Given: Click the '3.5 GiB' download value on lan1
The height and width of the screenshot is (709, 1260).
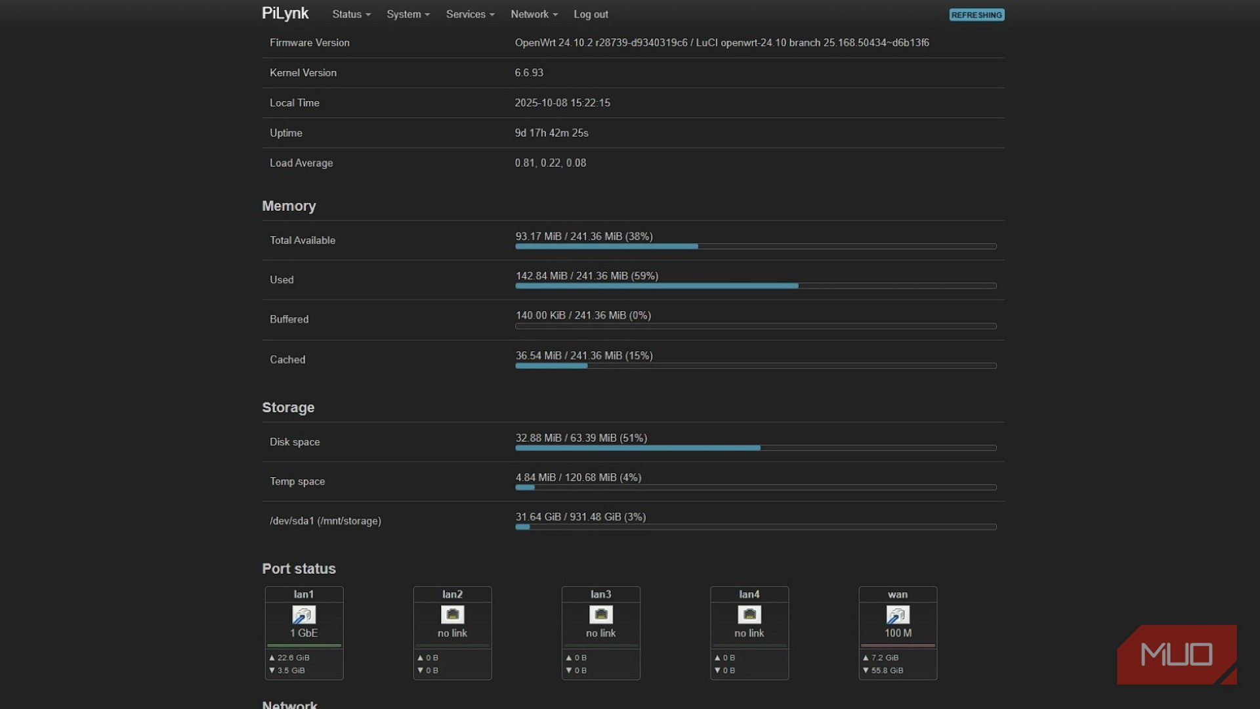Looking at the screenshot, I should (x=291, y=671).
